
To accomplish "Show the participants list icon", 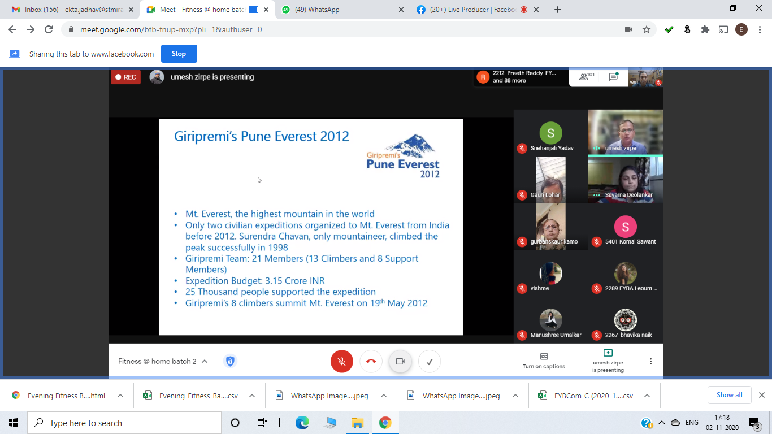I will (x=587, y=76).
